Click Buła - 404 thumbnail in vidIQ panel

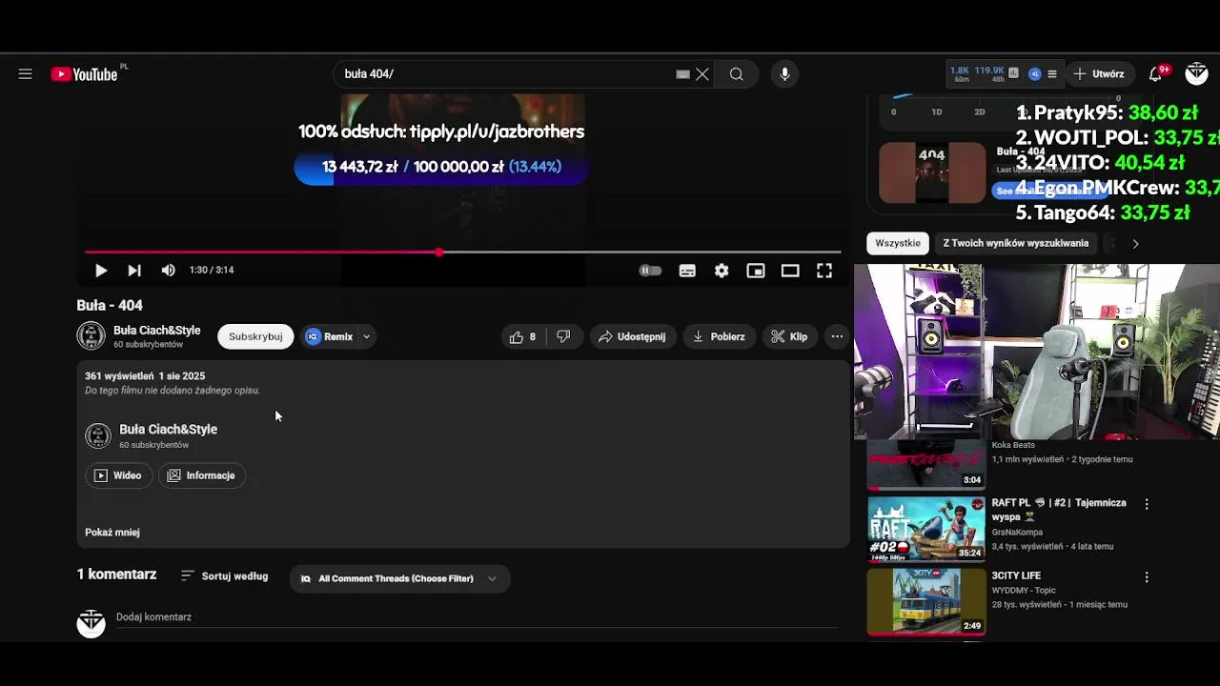coord(932,172)
